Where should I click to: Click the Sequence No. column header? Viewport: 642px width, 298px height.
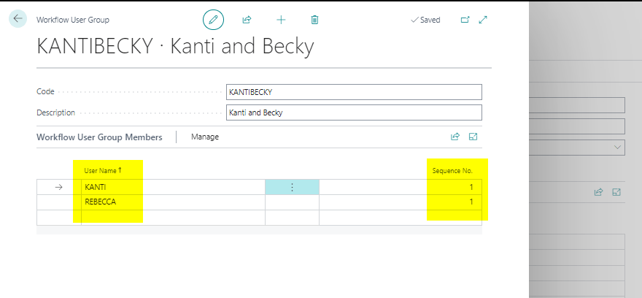(x=452, y=170)
